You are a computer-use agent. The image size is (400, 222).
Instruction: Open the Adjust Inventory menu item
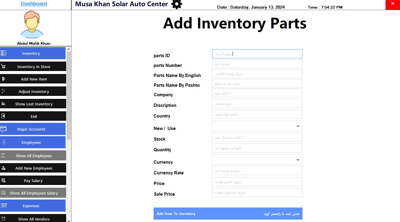34,91
